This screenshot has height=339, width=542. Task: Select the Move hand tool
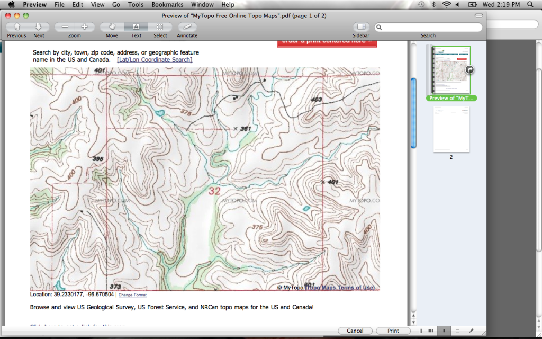coord(112,26)
